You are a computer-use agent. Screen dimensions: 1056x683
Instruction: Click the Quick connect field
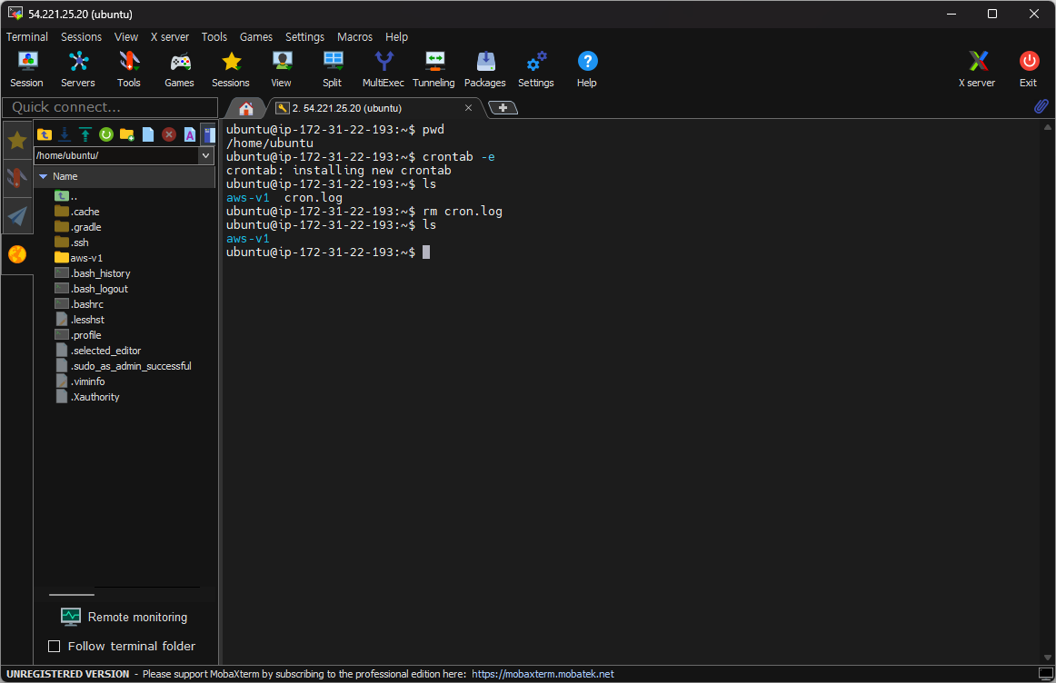(111, 107)
